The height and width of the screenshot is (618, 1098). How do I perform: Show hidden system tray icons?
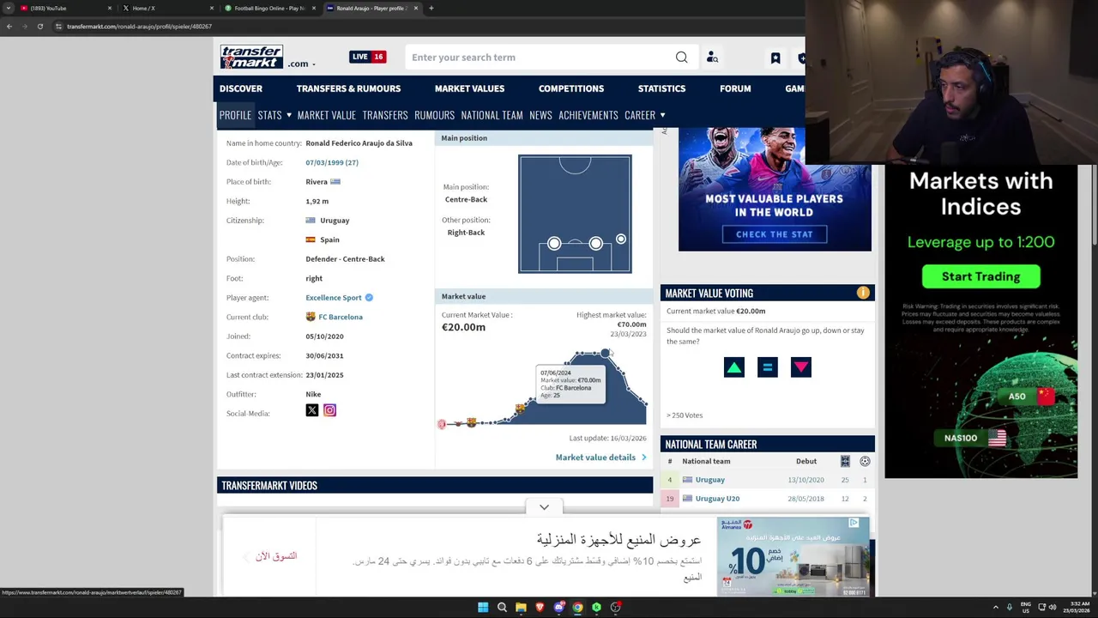[995, 608]
